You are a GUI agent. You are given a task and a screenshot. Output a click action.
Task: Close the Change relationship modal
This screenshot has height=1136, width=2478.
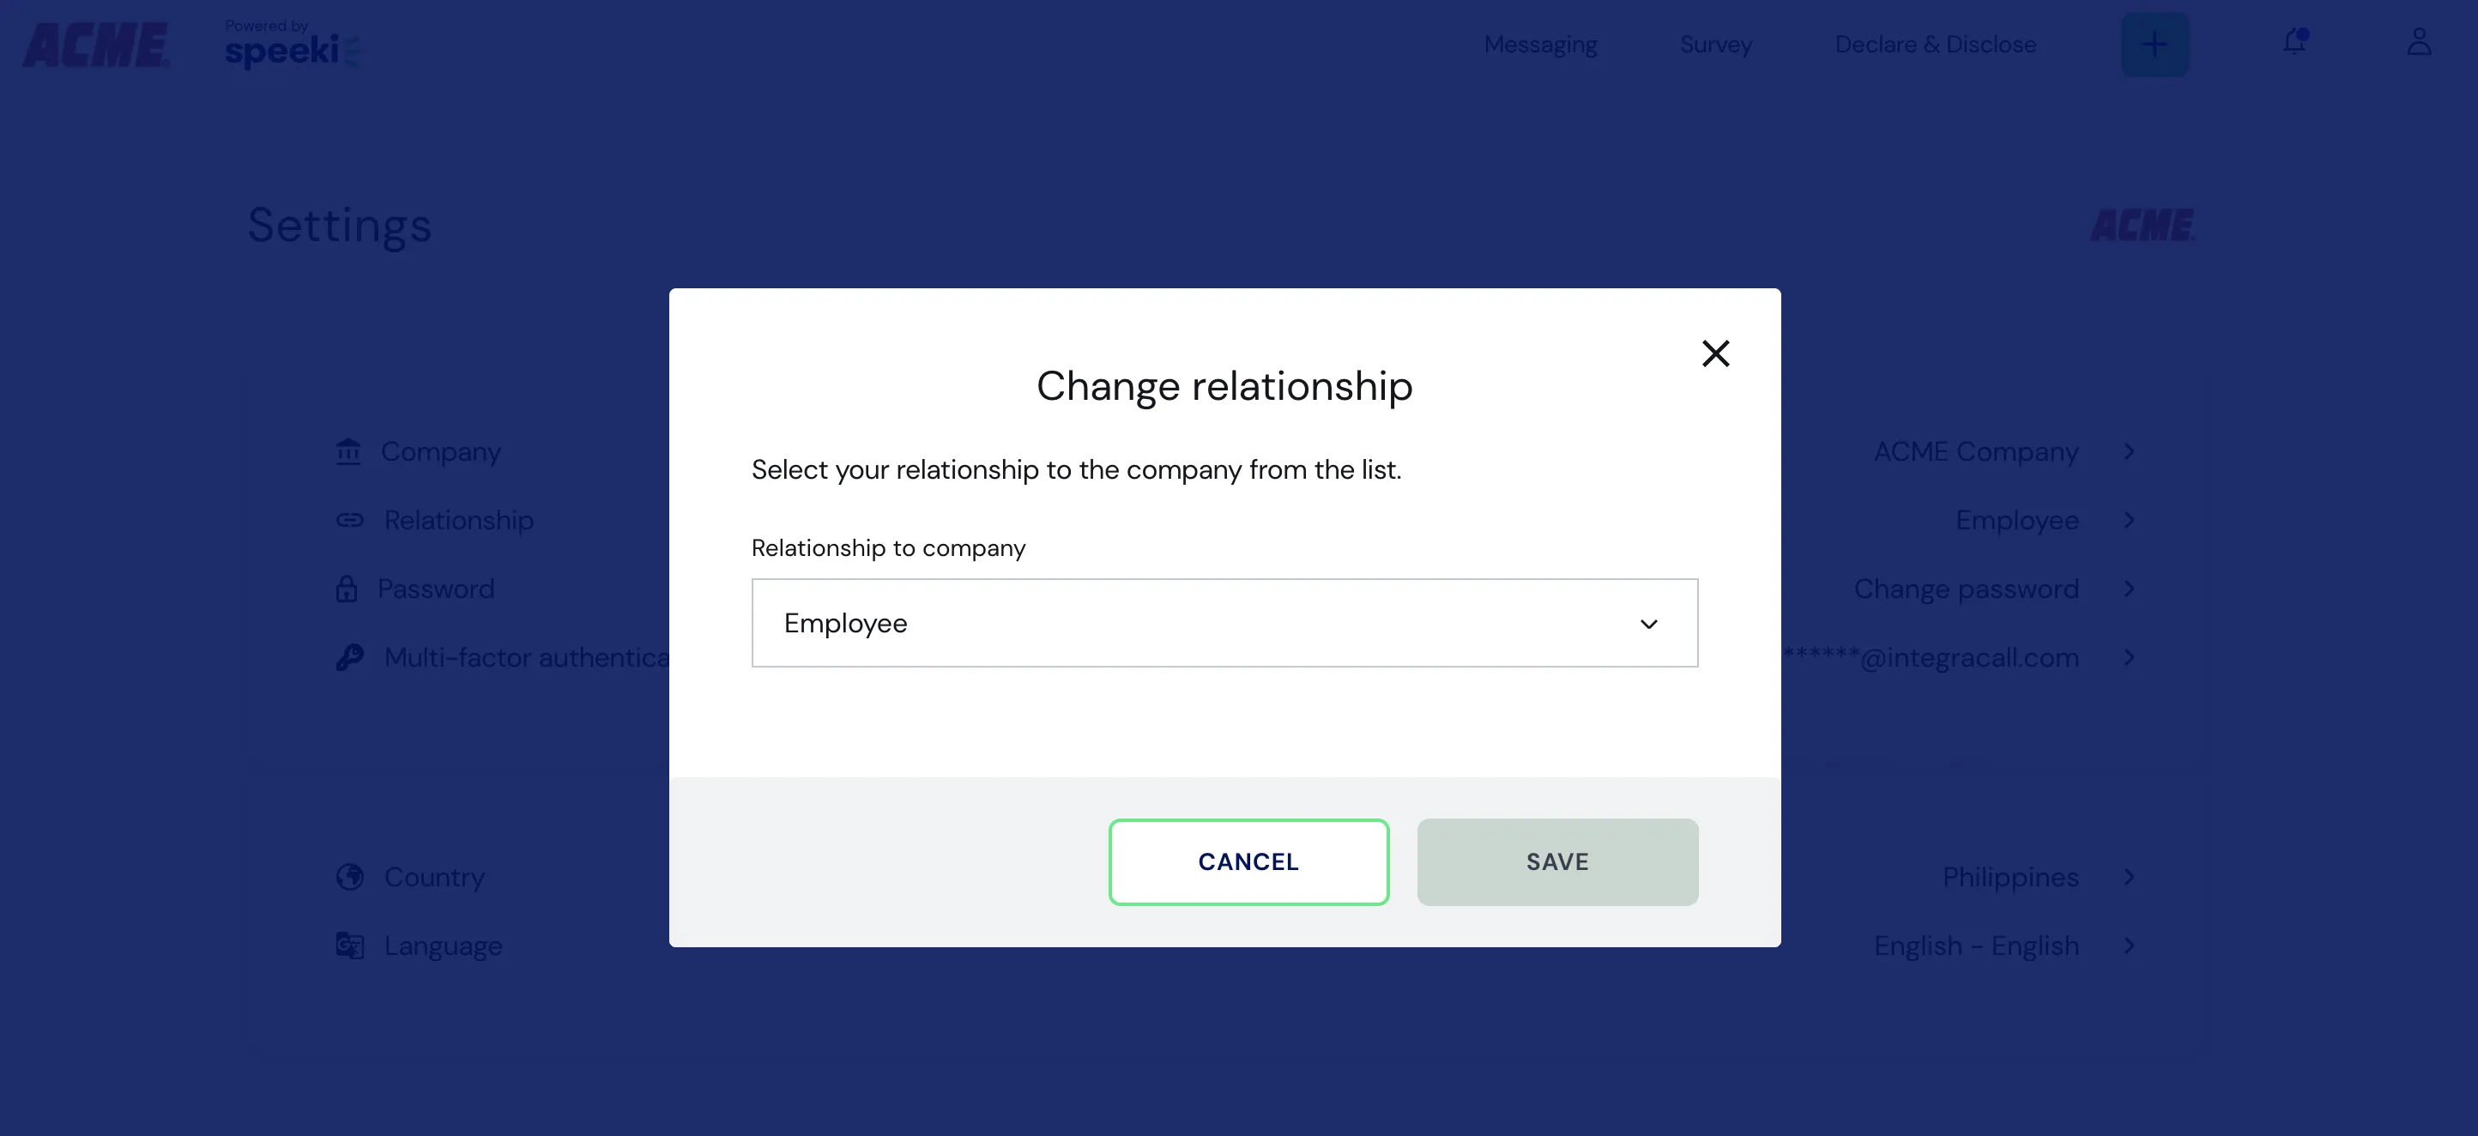pos(1716,353)
